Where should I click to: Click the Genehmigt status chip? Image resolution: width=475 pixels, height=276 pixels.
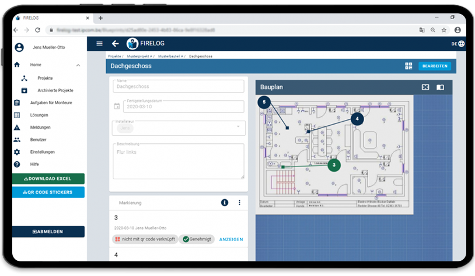point(197,239)
